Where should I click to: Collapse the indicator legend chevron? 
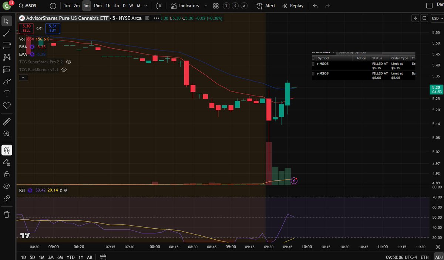23,77
